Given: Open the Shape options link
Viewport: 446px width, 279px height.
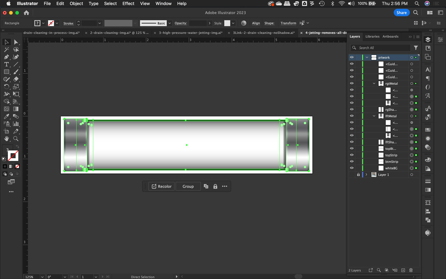Looking at the screenshot, I should (269, 23).
